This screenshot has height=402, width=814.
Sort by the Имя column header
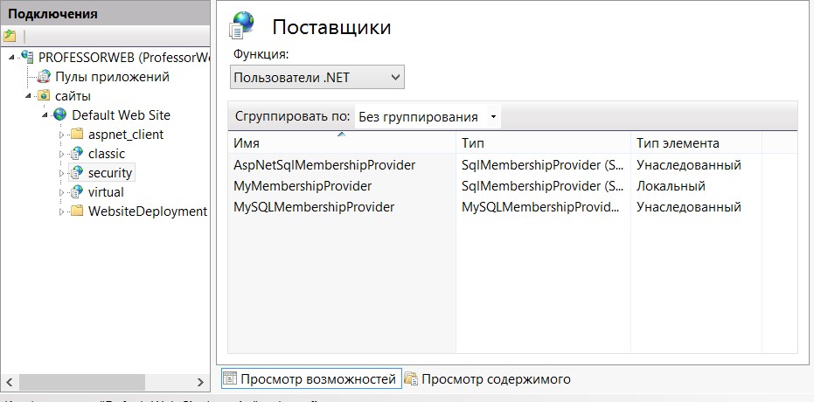tap(342, 143)
